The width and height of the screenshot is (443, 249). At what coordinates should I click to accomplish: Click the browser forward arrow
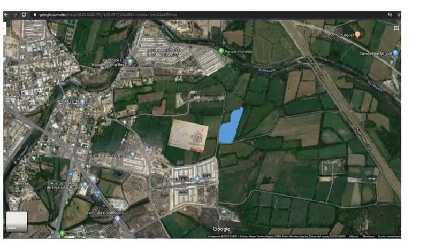(x=15, y=14)
